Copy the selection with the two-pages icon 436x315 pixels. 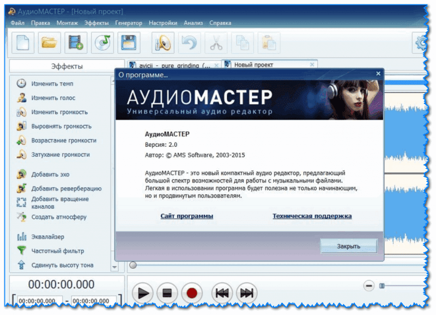pyautogui.click(x=243, y=43)
